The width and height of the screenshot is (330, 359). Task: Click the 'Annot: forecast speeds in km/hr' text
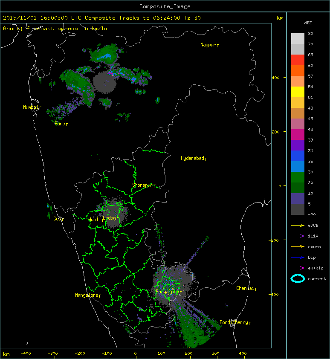click(x=56, y=29)
